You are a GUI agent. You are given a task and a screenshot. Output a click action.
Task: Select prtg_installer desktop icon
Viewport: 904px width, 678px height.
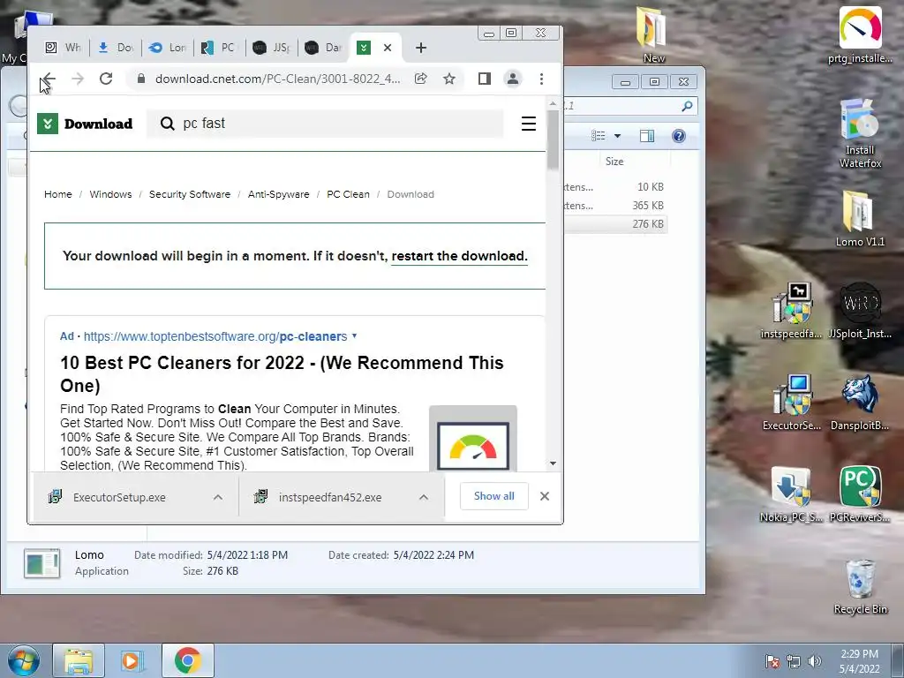(x=860, y=35)
